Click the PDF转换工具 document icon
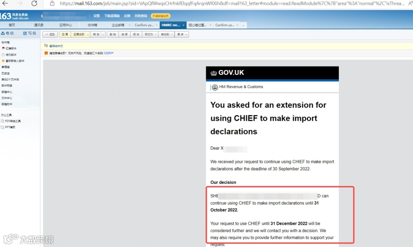413x247 pixels. tap(2, 121)
